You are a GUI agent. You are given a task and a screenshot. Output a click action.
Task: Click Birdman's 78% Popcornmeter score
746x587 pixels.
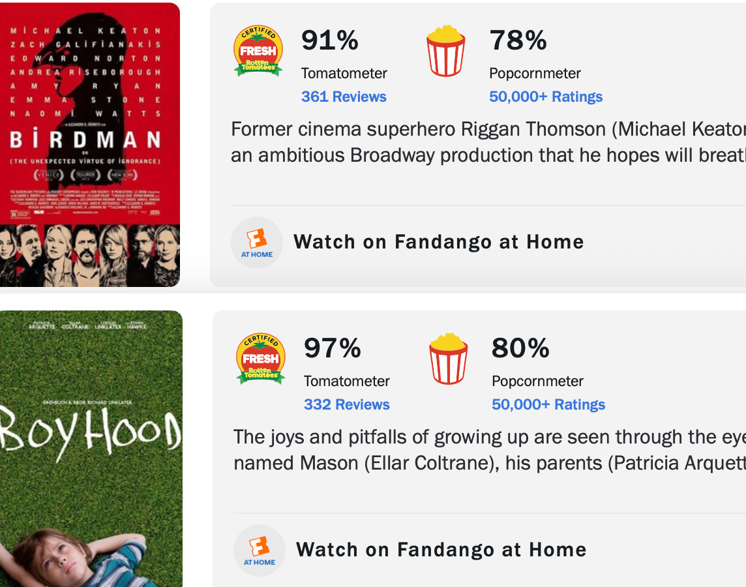[x=518, y=40]
